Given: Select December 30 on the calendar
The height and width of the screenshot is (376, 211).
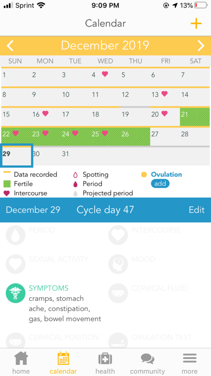Looking at the screenshot, I should click(x=46, y=156).
